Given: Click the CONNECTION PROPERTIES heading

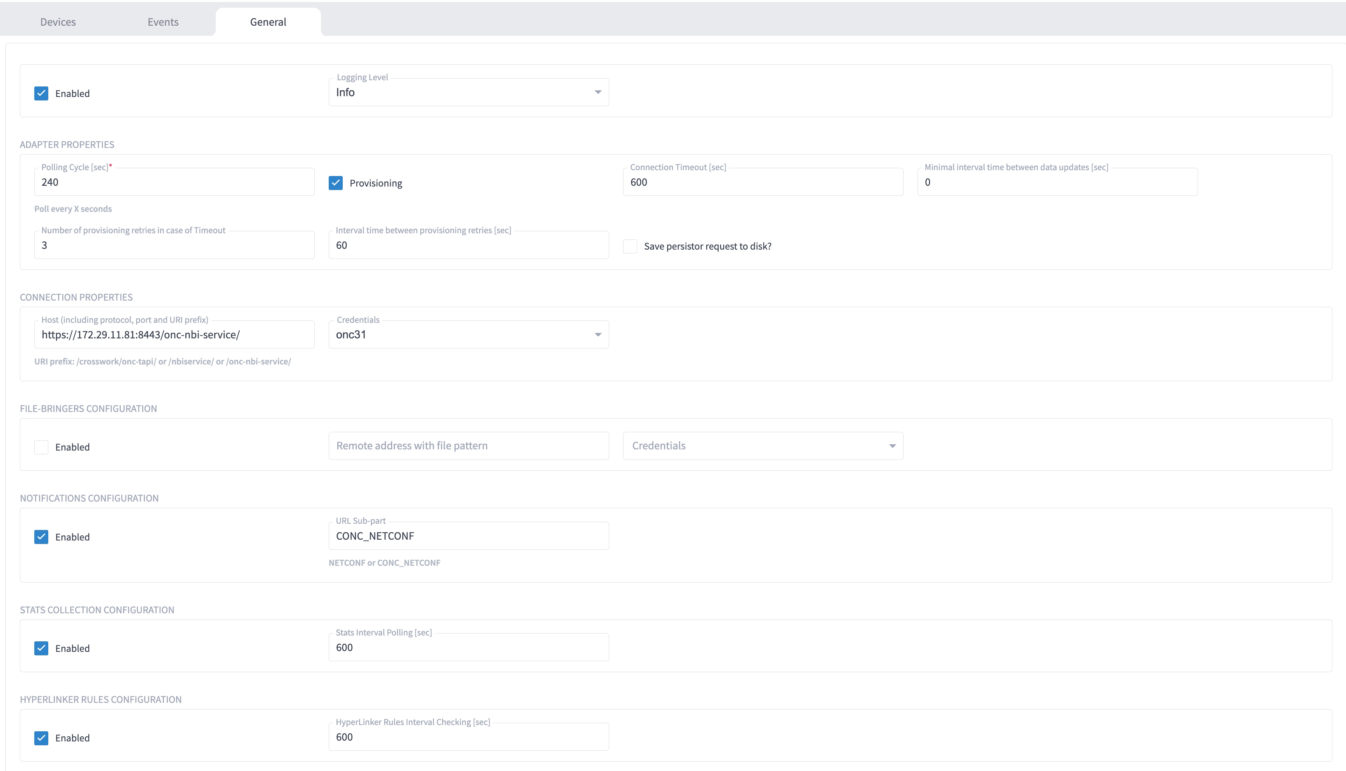Looking at the screenshot, I should point(76,297).
